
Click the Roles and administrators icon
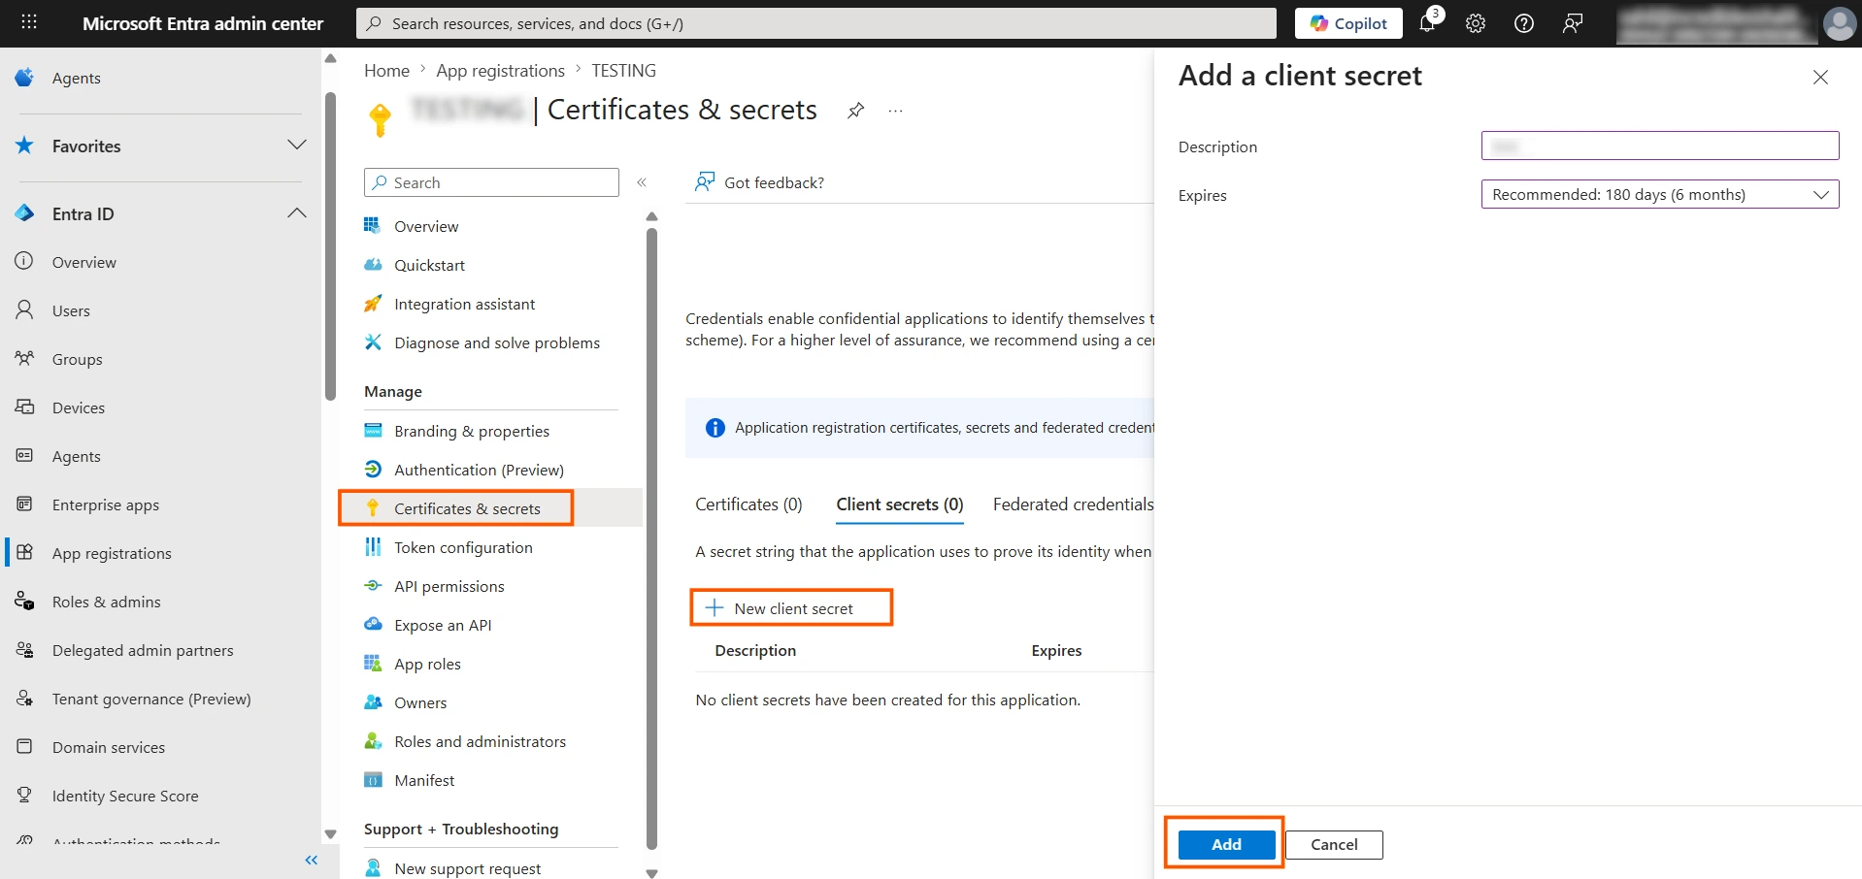[x=373, y=740]
